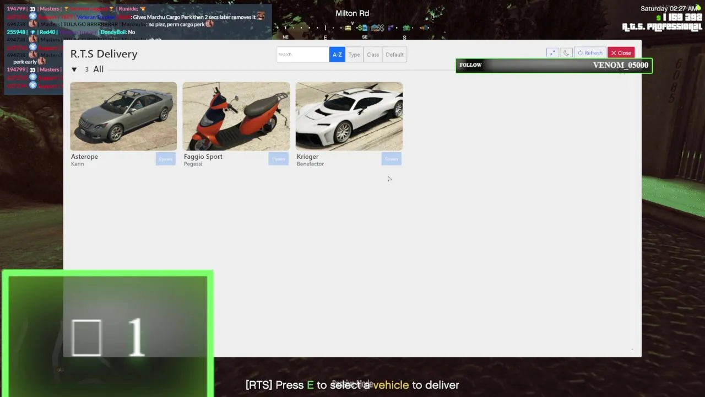Refresh the vehicle delivery list
This screenshot has width=705, height=397.
pyautogui.click(x=590, y=53)
